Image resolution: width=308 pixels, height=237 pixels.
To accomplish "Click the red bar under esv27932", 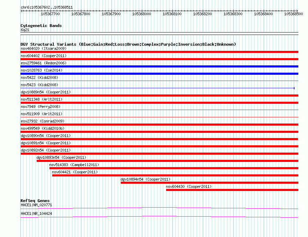I will click(x=159, y=125).
